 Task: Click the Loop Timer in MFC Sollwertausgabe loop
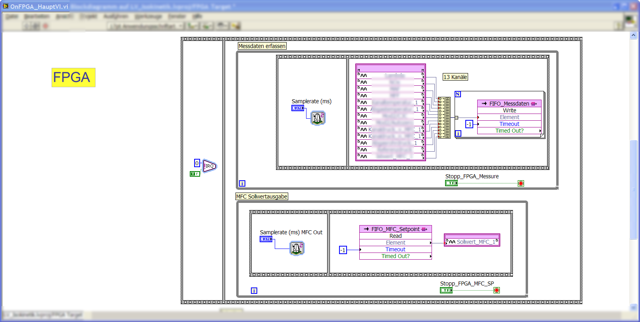pyautogui.click(x=297, y=249)
